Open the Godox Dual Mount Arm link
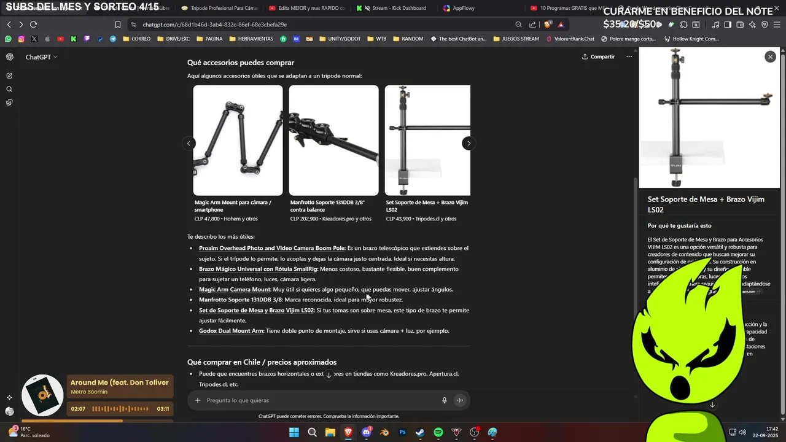 (x=232, y=331)
